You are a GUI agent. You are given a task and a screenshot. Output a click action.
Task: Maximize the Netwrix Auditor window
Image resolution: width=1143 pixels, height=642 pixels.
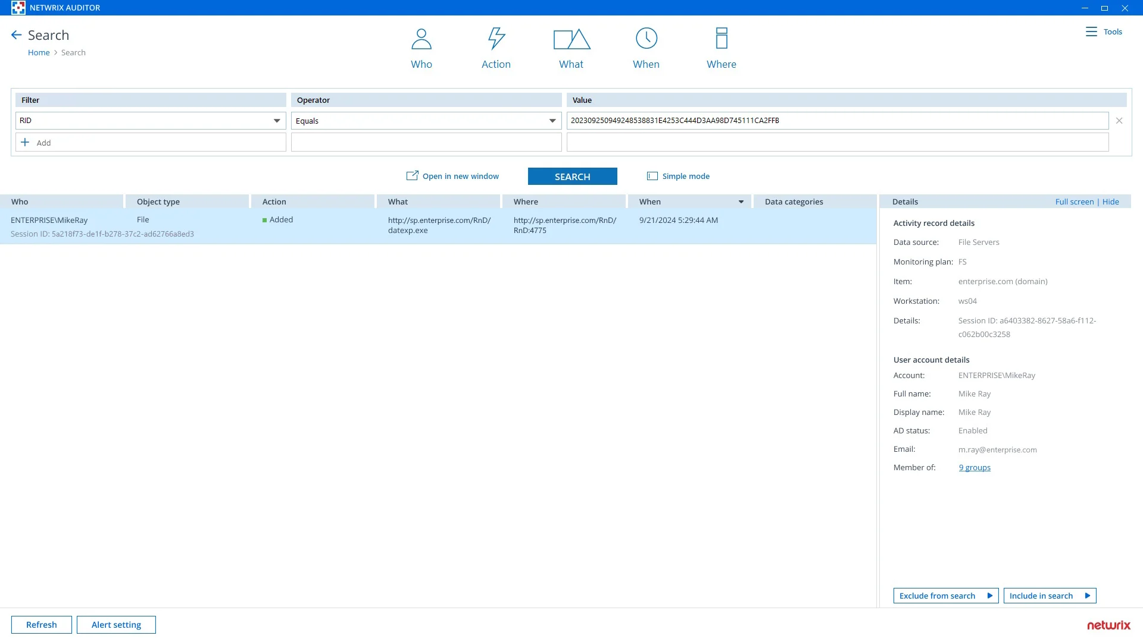[x=1104, y=8]
